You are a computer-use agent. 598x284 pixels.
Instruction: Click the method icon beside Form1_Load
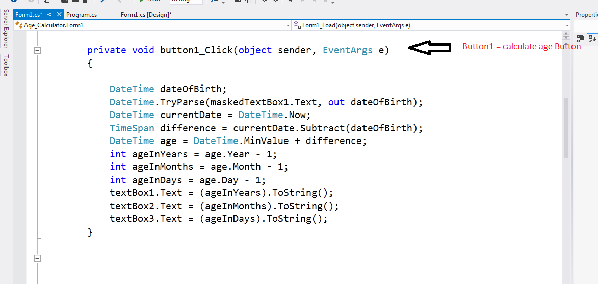[x=297, y=25]
